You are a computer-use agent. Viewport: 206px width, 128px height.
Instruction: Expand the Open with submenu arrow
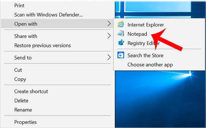109,24
